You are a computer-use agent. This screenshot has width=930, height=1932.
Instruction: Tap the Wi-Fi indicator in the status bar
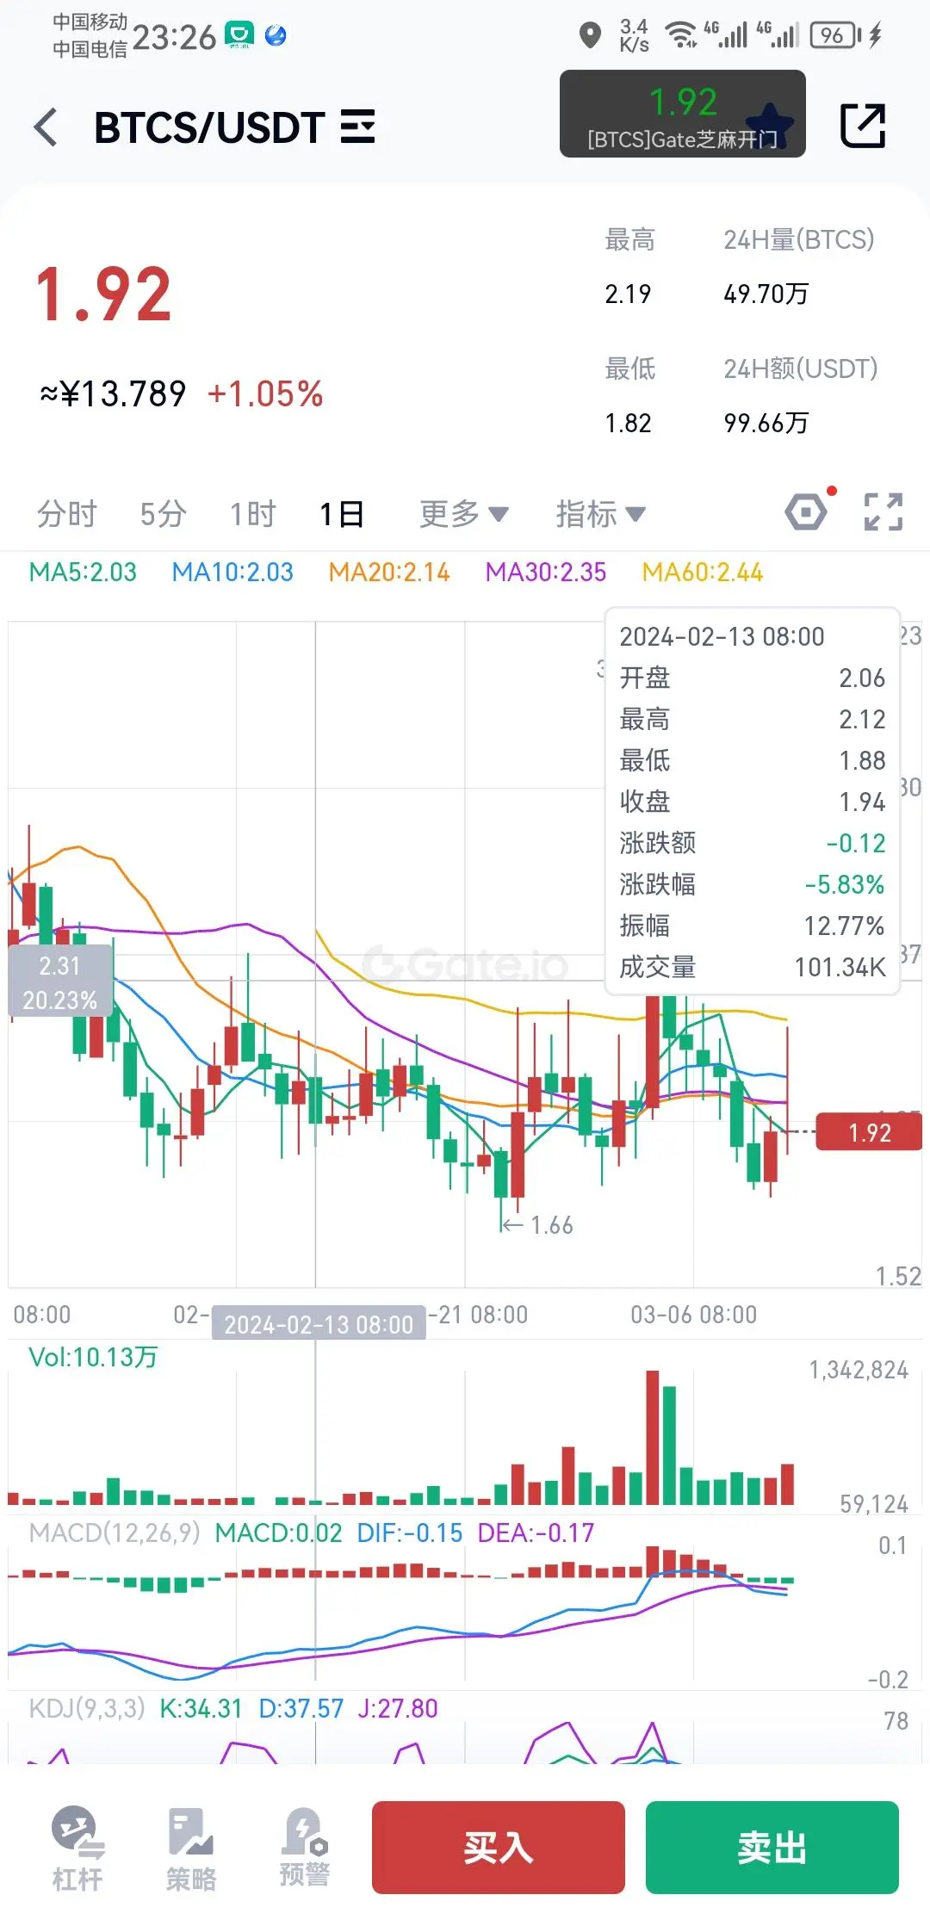681,35
